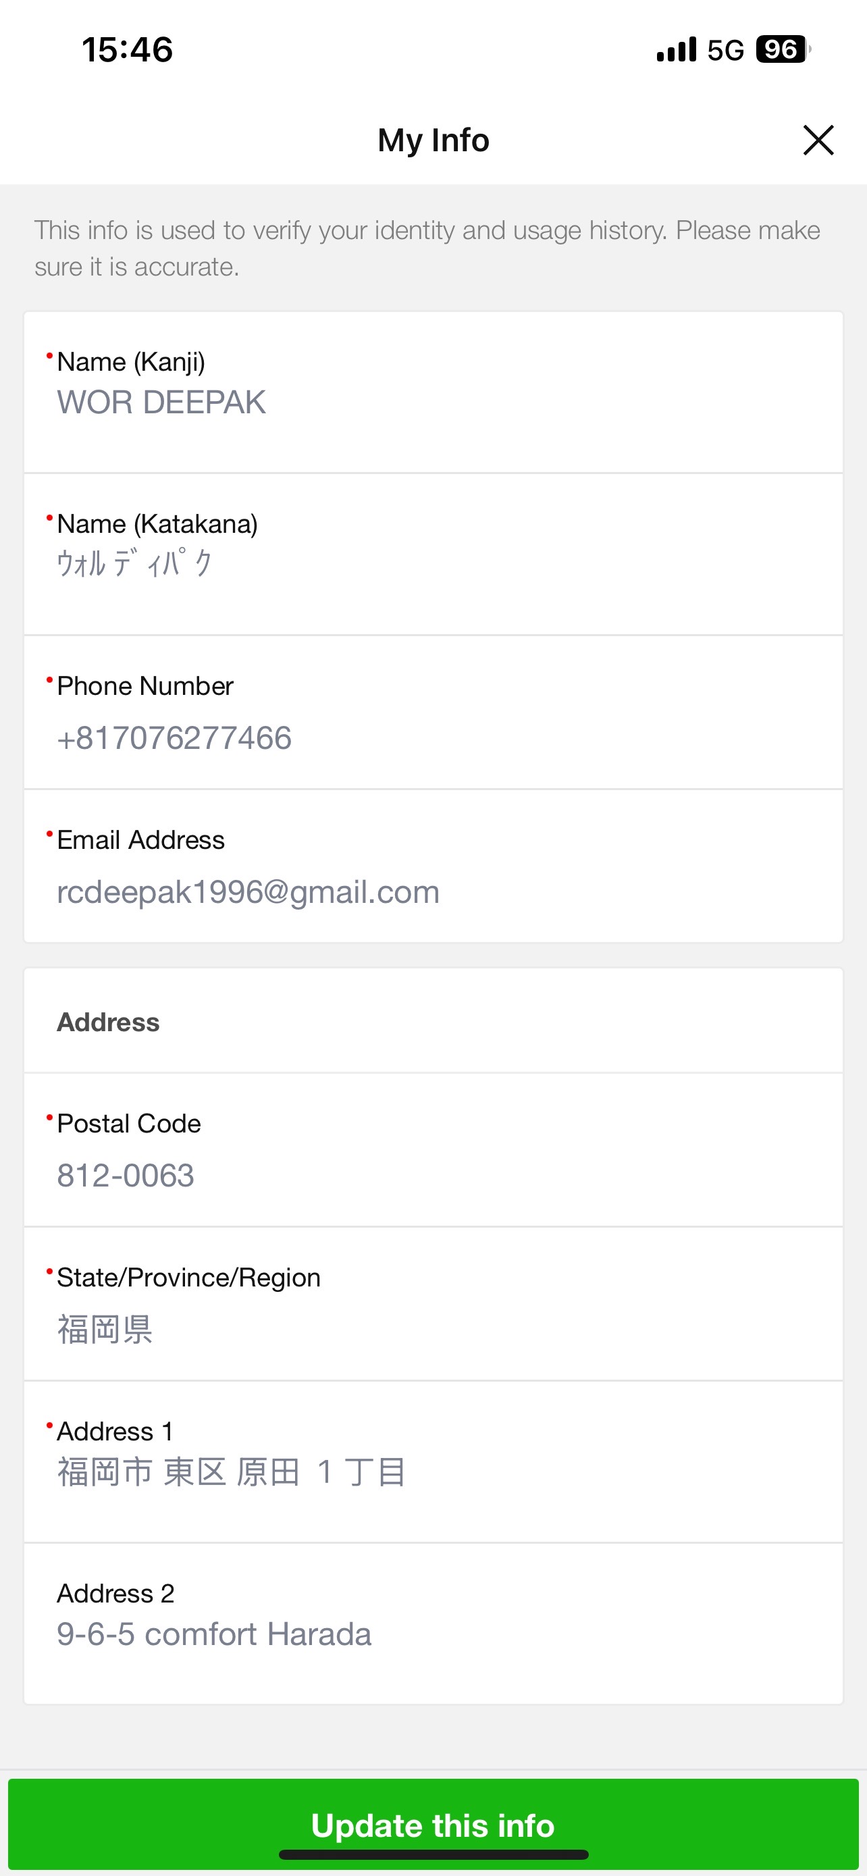This screenshot has height=1876, width=867.
Task: Edit the Address 1 field
Action: pyautogui.click(x=433, y=1462)
